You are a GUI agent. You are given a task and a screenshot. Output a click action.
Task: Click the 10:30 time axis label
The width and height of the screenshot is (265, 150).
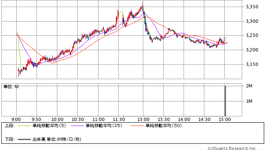(78, 119)
